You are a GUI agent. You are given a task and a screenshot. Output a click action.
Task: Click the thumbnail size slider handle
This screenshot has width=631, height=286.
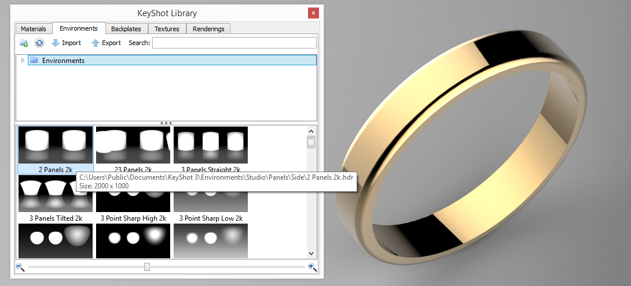pos(147,267)
